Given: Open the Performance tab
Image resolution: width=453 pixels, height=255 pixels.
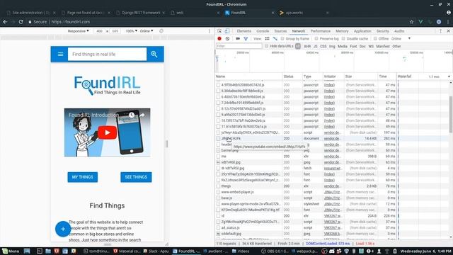Looking at the screenshot, I should 321,31.
